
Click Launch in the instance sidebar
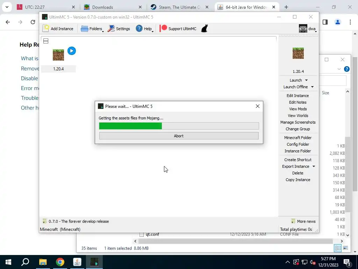coord(296,80)
